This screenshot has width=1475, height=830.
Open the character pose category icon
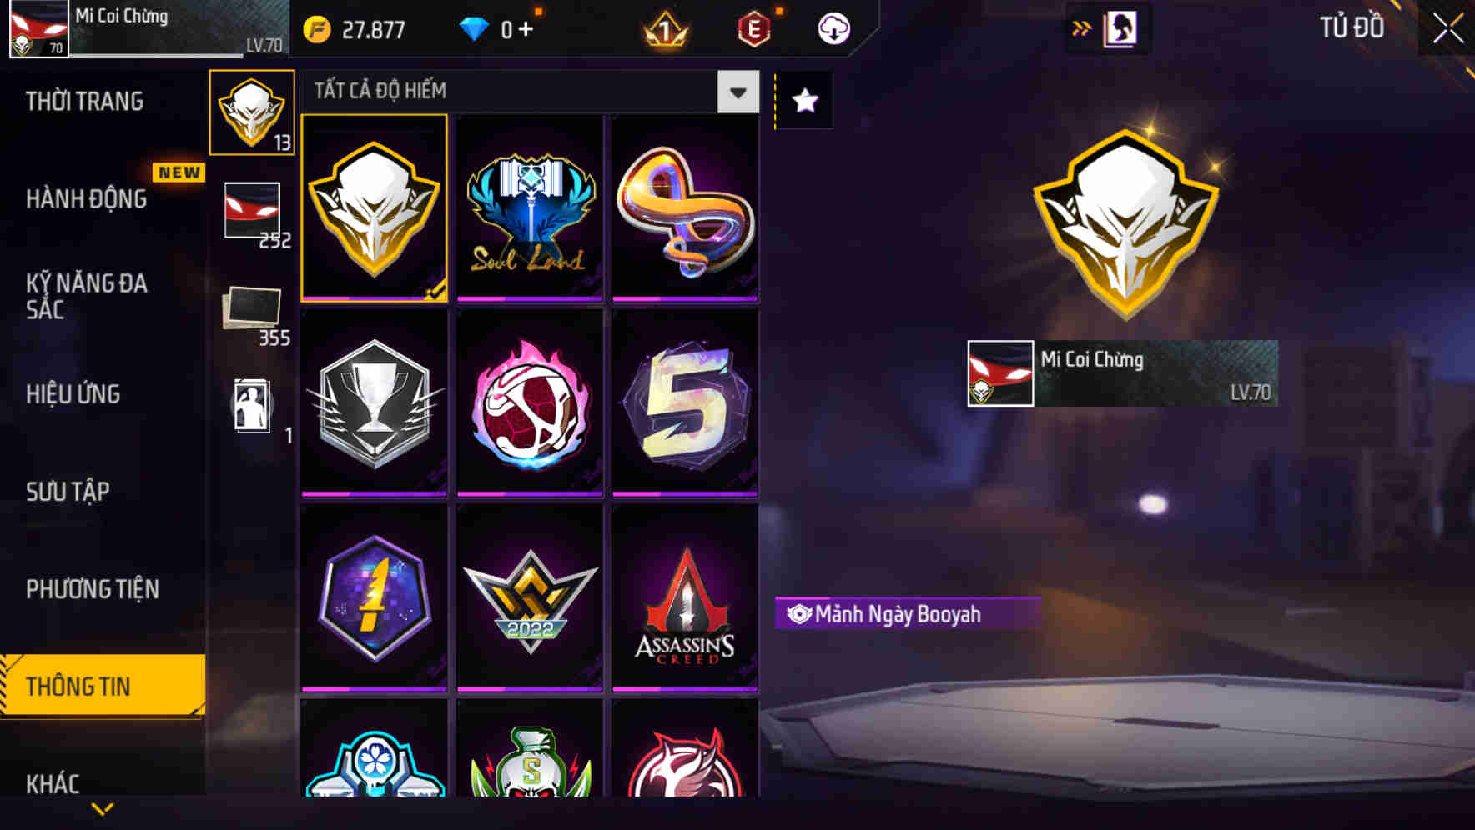(252, 407)
